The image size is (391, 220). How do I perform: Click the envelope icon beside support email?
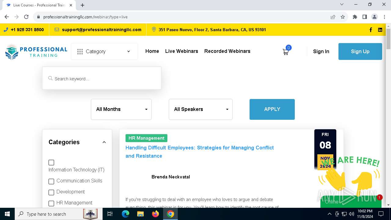click(x=57, y=30)
